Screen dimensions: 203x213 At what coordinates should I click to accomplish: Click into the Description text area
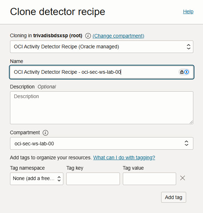click(102, 108)
